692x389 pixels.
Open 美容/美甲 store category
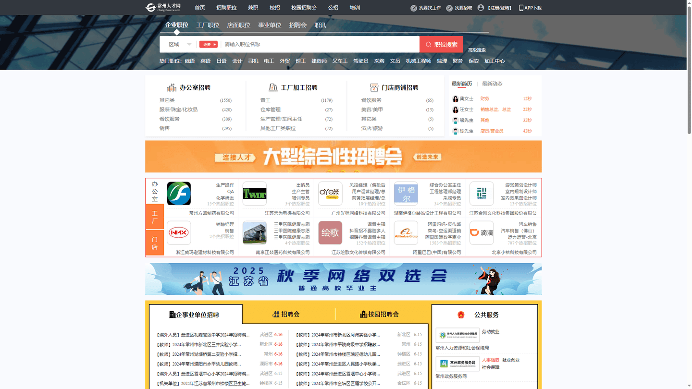[372, 109]
